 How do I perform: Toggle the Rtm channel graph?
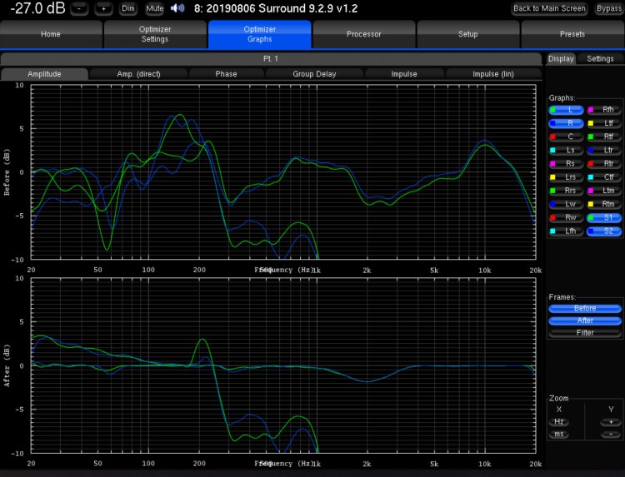tap(604, 204)
